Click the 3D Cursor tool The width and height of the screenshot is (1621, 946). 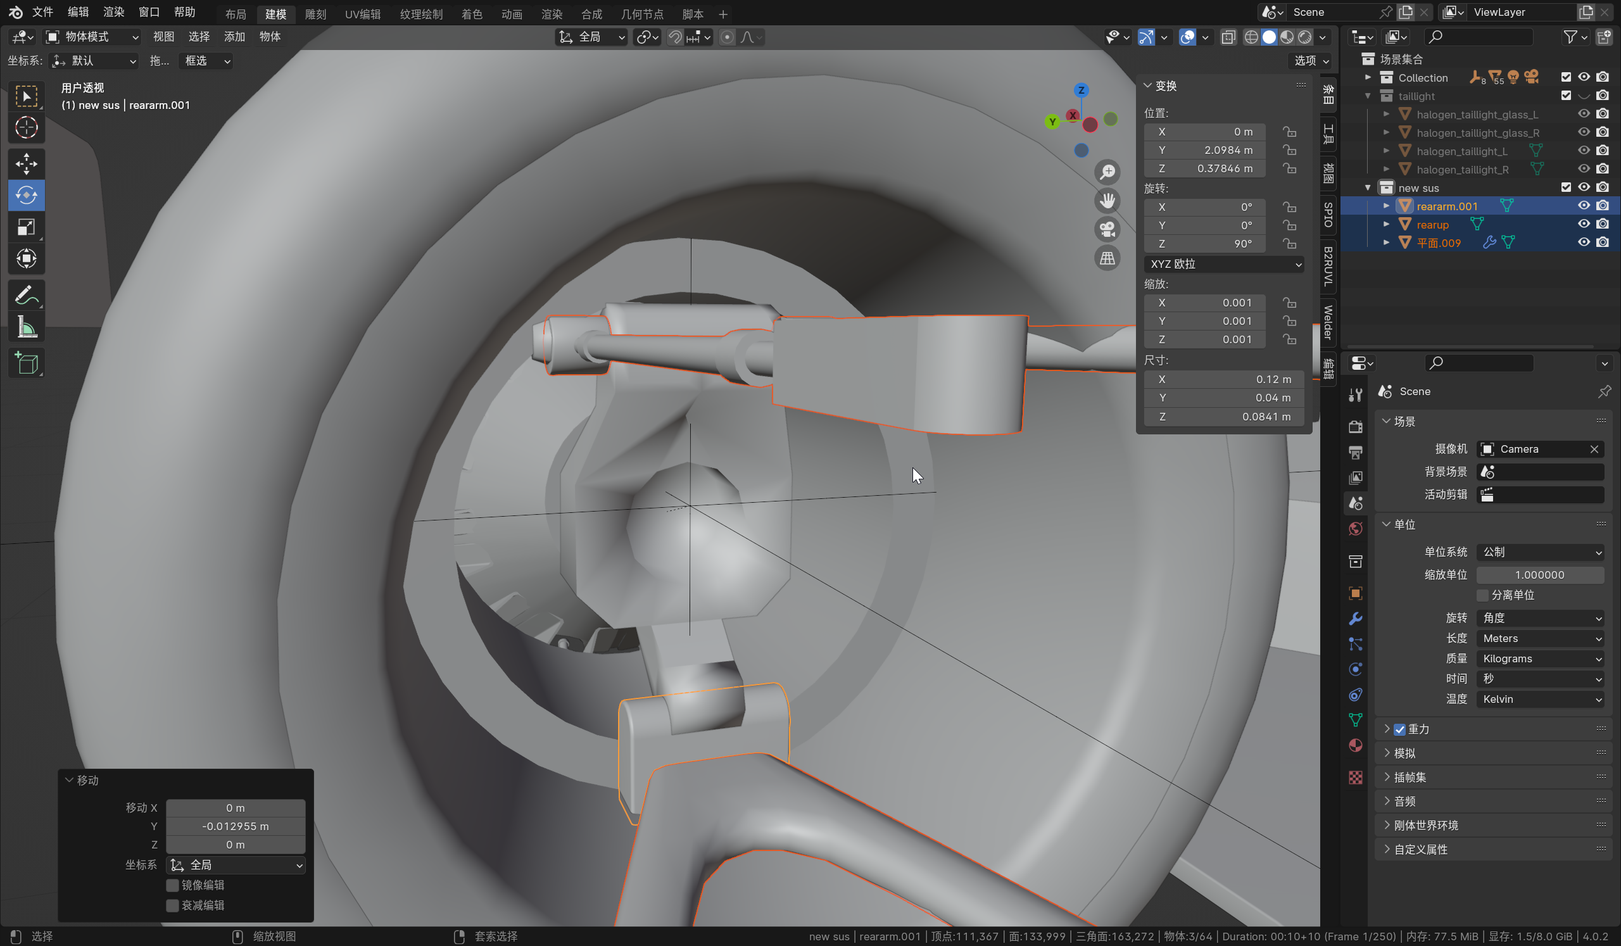(27, 127)
